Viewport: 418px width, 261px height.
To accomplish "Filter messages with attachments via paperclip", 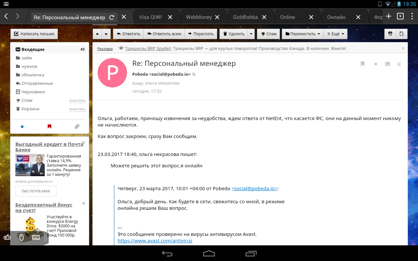I will 77,127.
